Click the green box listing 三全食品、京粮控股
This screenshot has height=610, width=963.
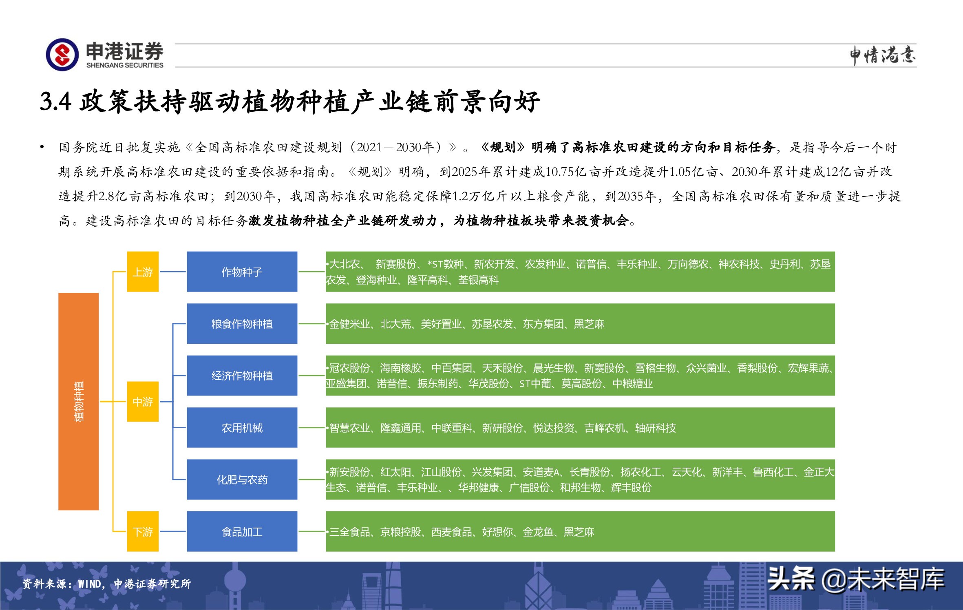coord(580,531)
